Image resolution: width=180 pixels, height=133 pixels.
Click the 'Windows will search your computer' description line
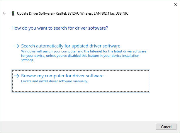[x=84, y=51]
